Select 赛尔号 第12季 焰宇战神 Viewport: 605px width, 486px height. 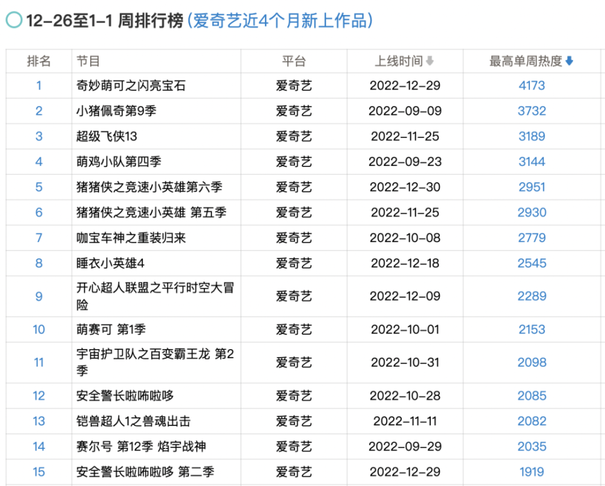(141, 447)
